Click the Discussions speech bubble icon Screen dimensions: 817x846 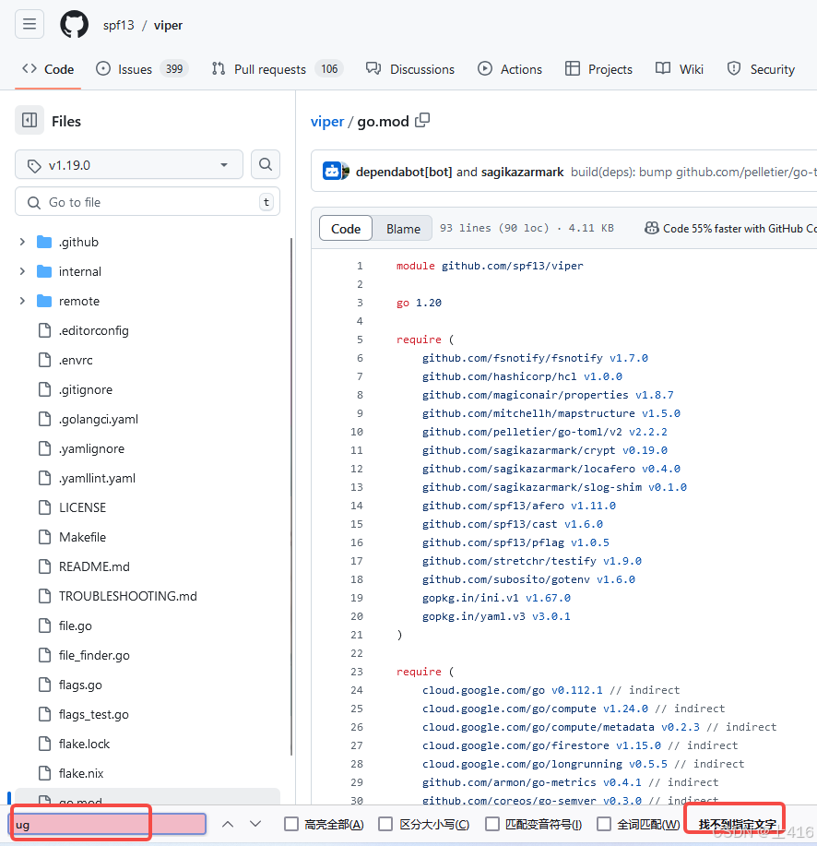point(373,68)
